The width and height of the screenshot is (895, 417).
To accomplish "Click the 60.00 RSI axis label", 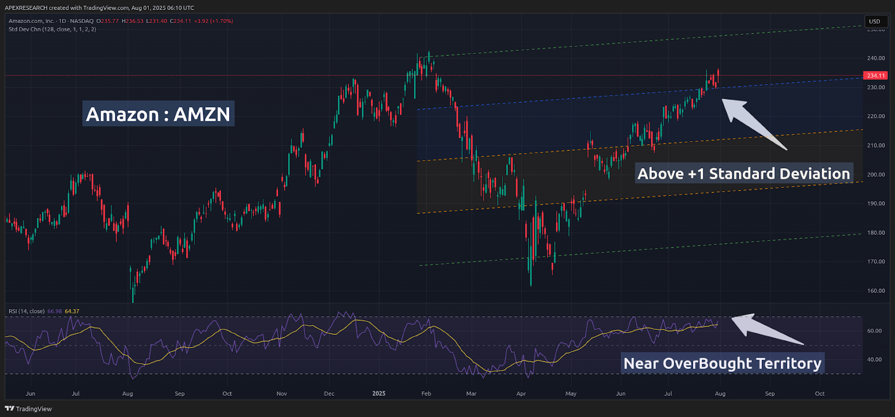I will click(874, 331).
